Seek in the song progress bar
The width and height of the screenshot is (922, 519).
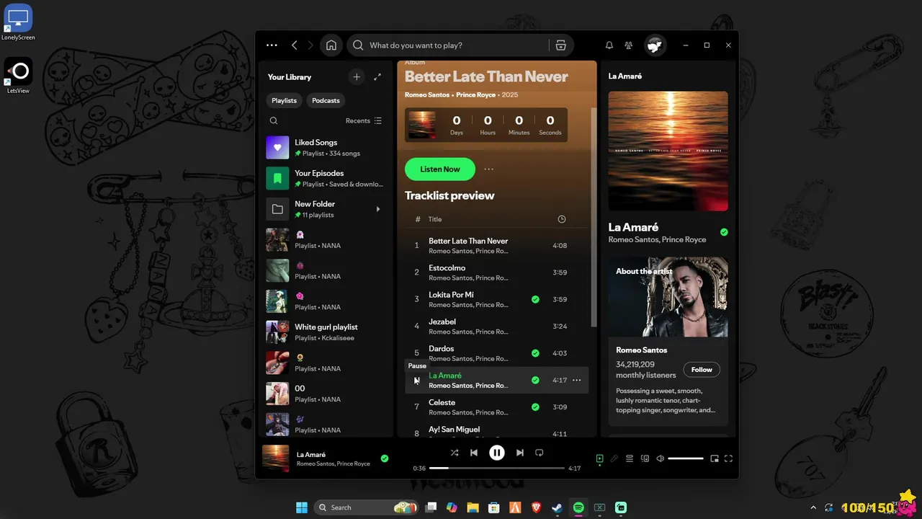[x=497, y=469]
